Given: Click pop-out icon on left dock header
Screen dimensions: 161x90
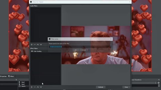Looking at the screenshot, I should tap(16, 80).
